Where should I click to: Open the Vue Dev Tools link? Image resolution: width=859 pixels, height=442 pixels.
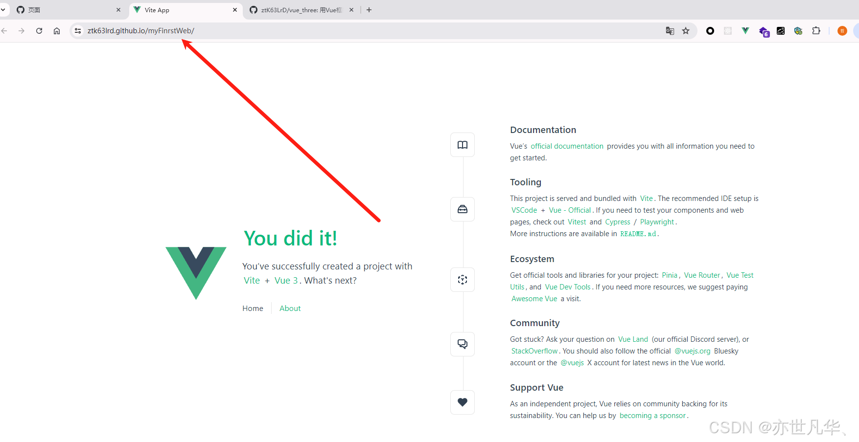pyautogui.click(x=568, y=287)
